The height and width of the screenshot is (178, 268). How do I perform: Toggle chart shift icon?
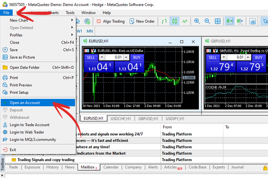click(x=240, y=21)
